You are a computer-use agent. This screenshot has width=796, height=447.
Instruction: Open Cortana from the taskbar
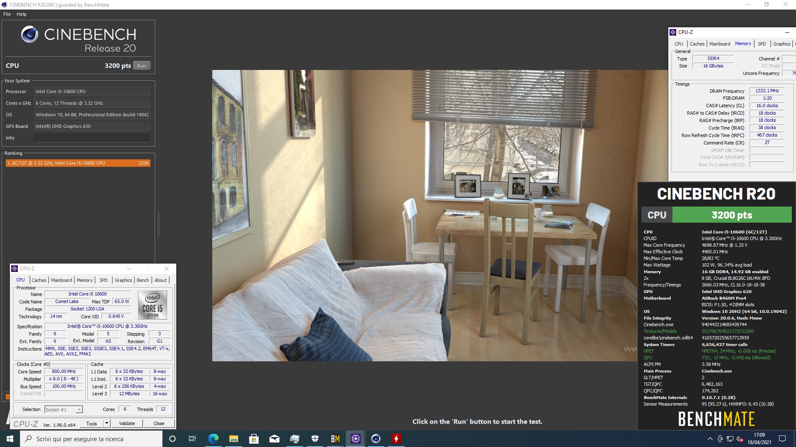pyautogui.click(x=172, y=439)
